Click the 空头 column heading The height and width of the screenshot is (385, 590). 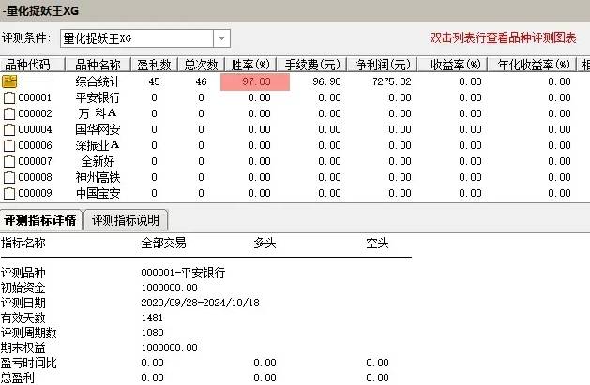click(377, 243)
